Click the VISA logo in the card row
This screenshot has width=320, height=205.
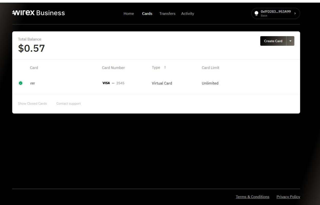pyautogui.click(x=106, y=83)
